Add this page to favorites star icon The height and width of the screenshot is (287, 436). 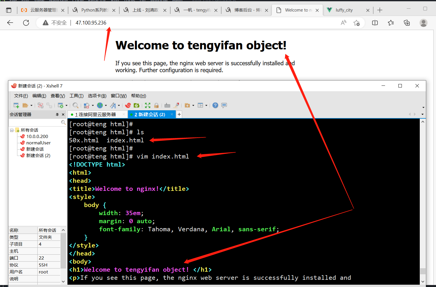[x=357, y=23]
